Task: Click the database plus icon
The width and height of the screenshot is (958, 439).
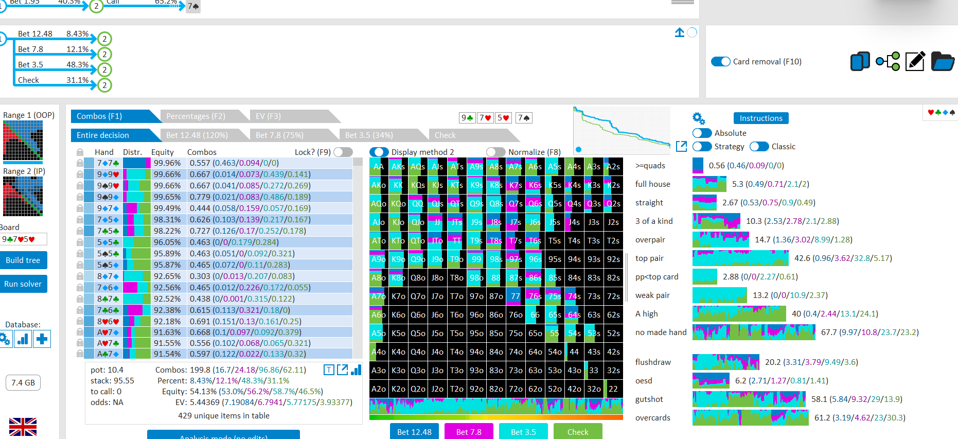Action: click(x=42, y=339)
